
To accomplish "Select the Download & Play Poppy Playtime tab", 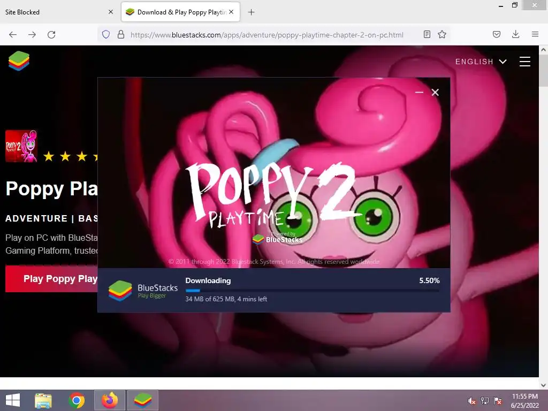I will click(181, 12).
